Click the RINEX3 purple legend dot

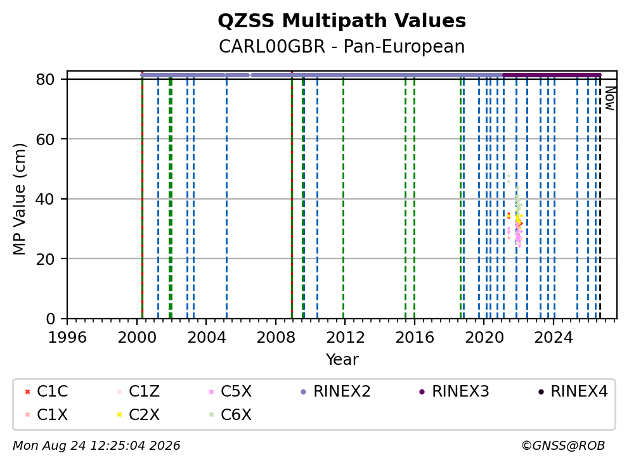pyautogui.click(x=422, y=392)
